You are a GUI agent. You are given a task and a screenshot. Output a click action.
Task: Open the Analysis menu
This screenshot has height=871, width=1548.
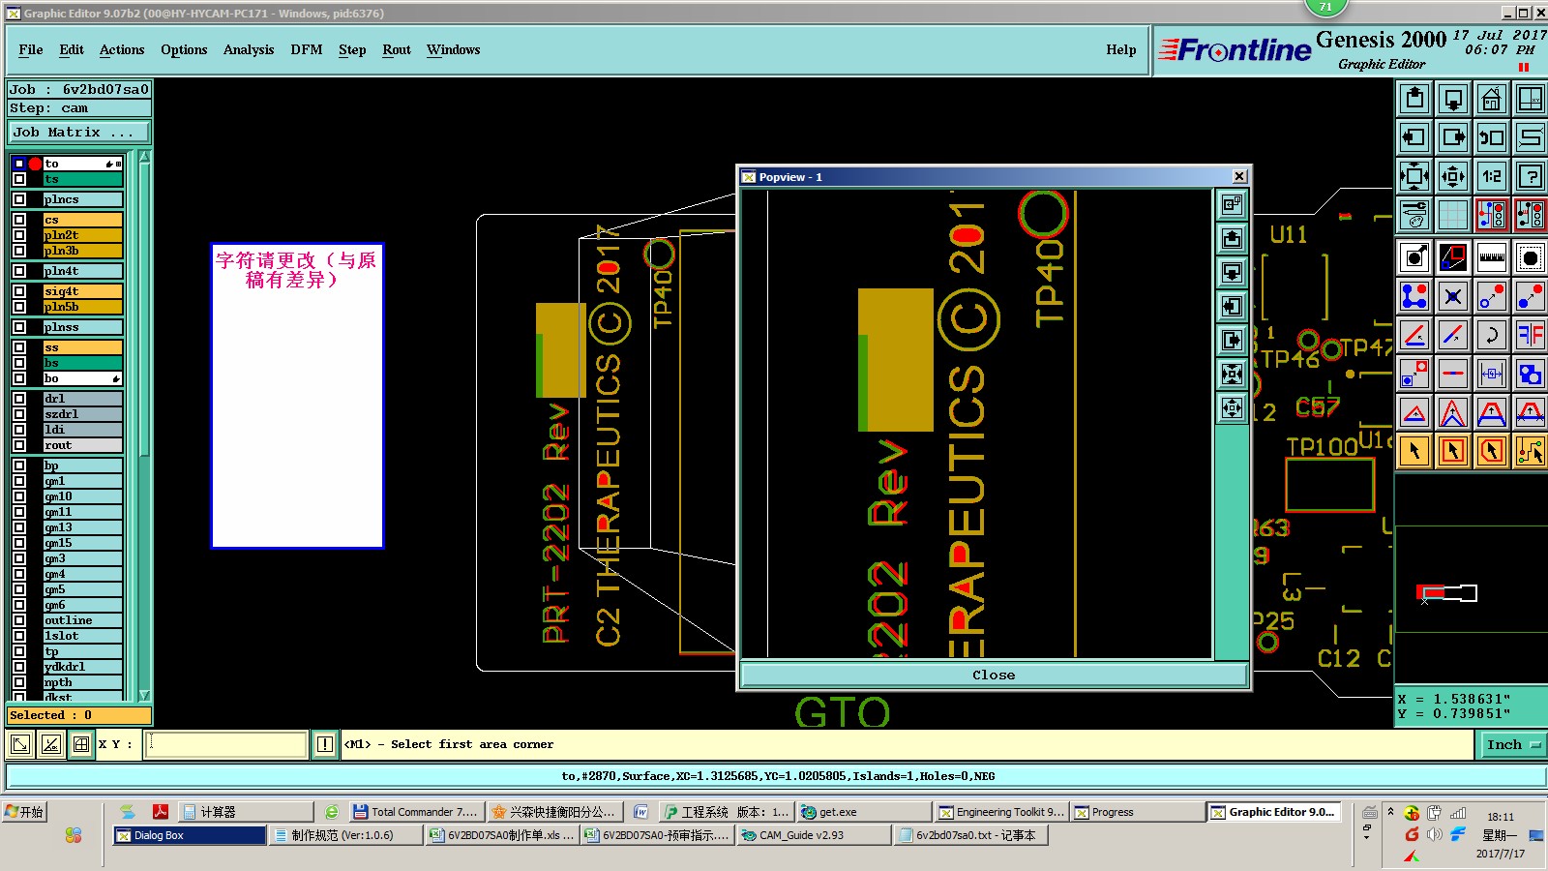click(x=249, y=49)
